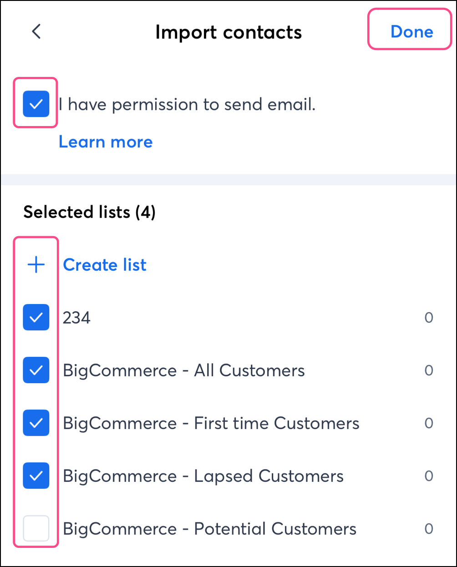
Task: Select the BigCommerce - Lapsed Customers list name
Action: click(x=203, y=476)
